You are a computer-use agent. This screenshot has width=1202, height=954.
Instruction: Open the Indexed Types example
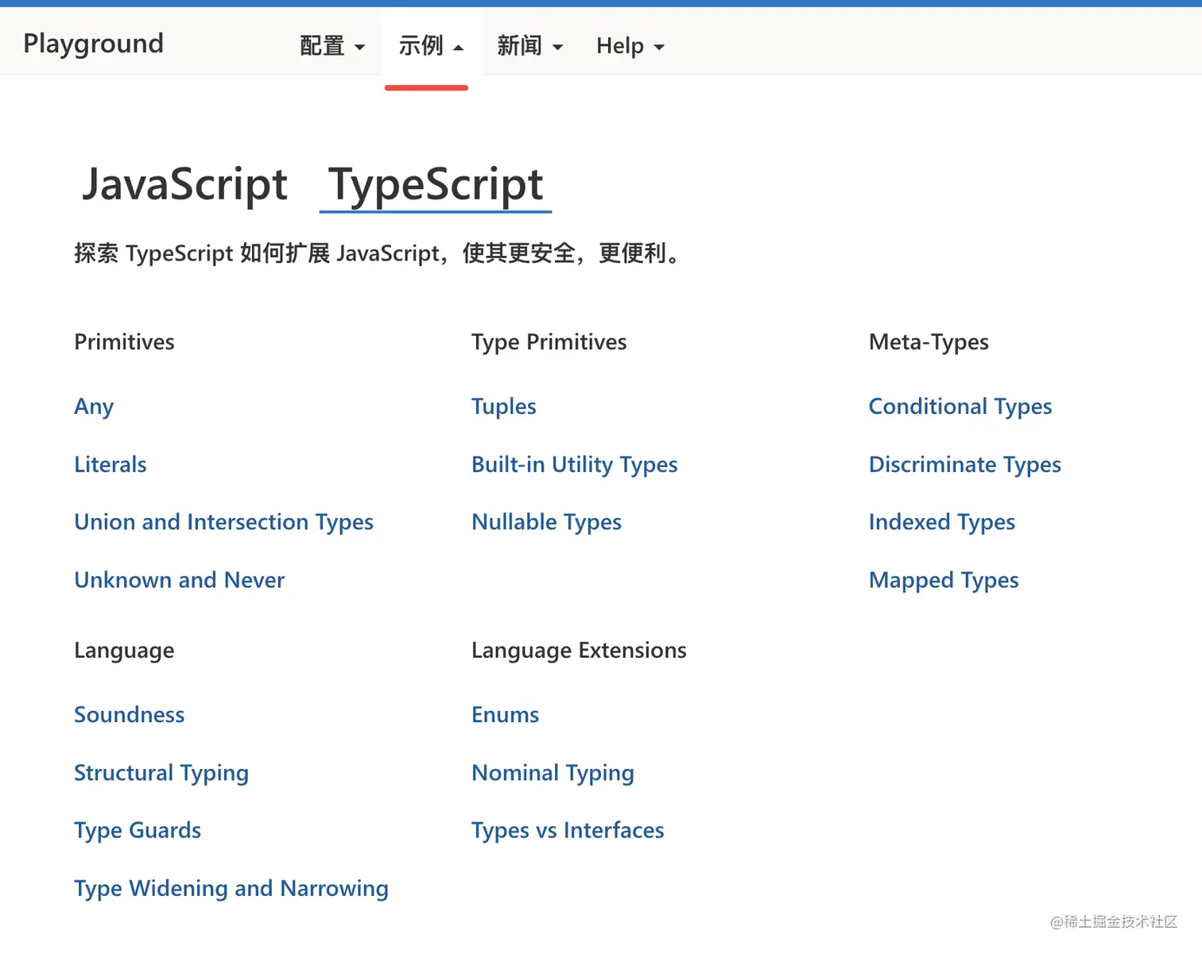[942, 522]
